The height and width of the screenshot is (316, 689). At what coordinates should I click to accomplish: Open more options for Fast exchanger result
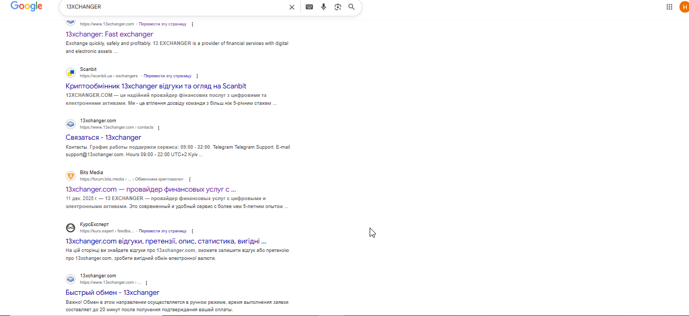tap(192, 24)
